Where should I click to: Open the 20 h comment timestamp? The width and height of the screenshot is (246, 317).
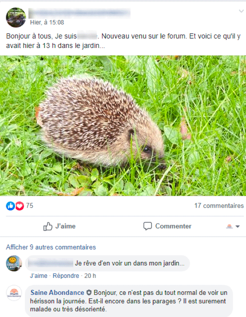coord(90,276)
